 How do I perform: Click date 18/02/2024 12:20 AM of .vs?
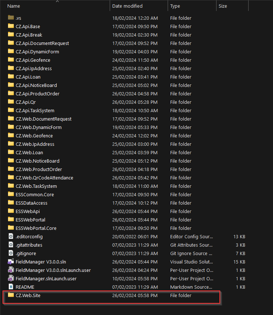[x=135, y=18]
